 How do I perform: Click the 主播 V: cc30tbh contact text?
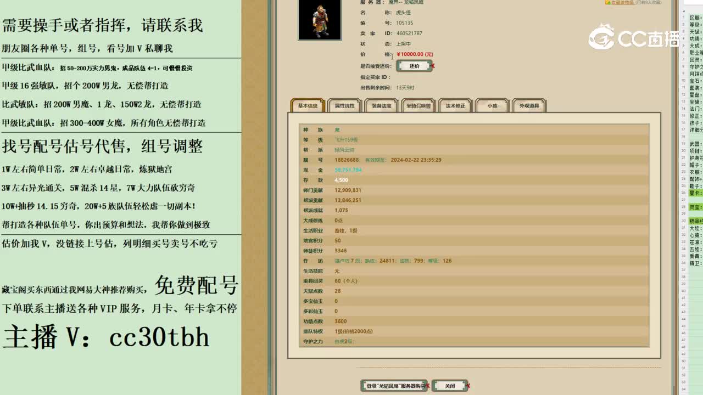(x=107, y=336)
